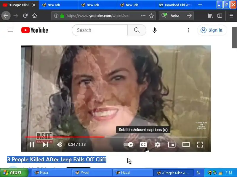Switch to theater mode
The width and height of the screenshot is (237, 177).
(186, 145)
